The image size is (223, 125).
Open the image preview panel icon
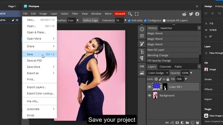(x=142, y=73)
